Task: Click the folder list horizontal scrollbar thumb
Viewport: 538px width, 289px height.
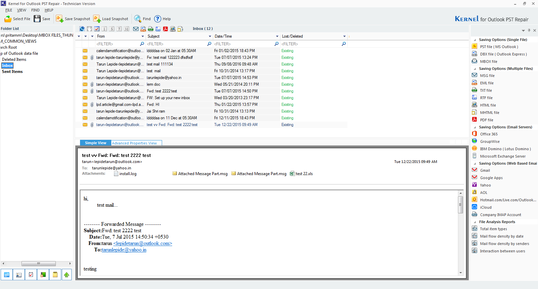Action: (39, 263)
